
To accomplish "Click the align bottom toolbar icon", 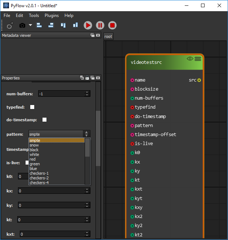I will click(x=75, y=25).
